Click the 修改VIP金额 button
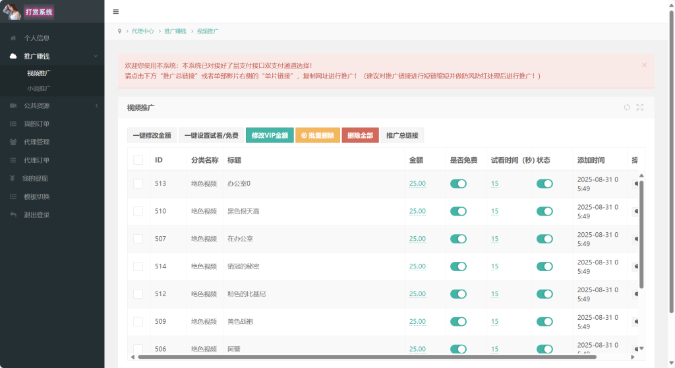 click(x=270, y=135)
